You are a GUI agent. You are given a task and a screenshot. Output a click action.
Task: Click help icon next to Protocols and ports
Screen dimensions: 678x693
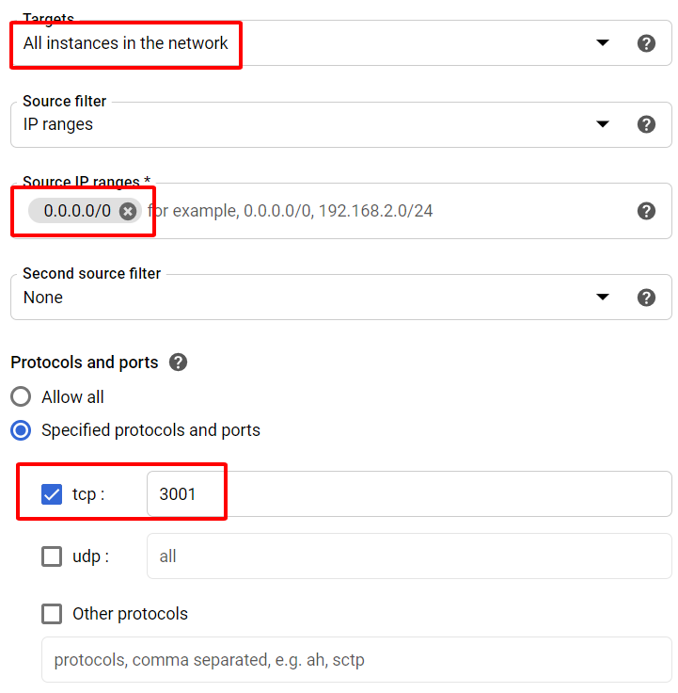178,363
